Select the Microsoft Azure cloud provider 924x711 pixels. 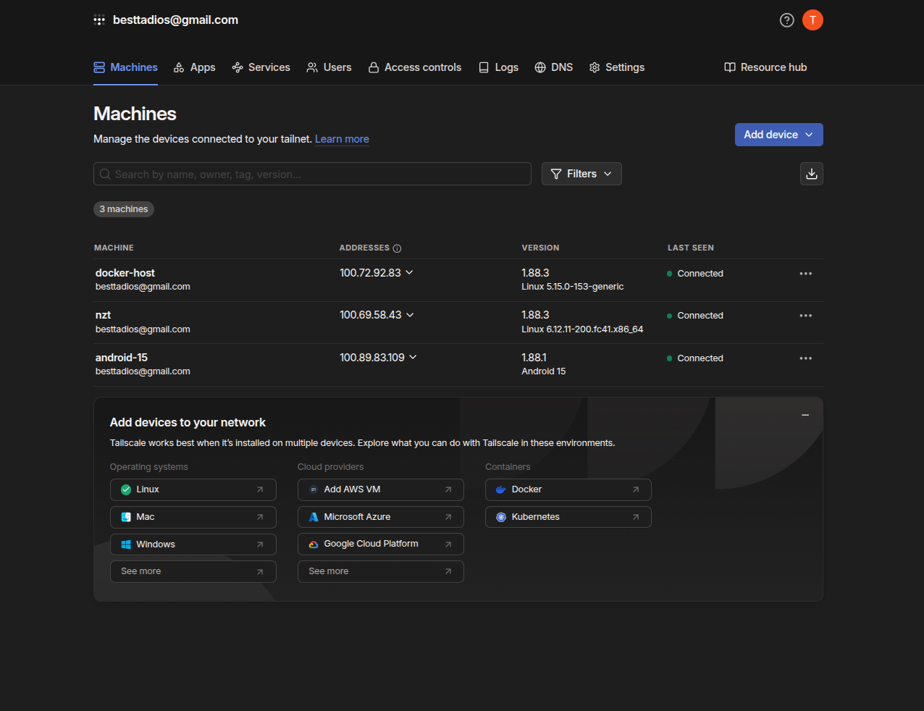pyautogui.click(x=380, y=517)
